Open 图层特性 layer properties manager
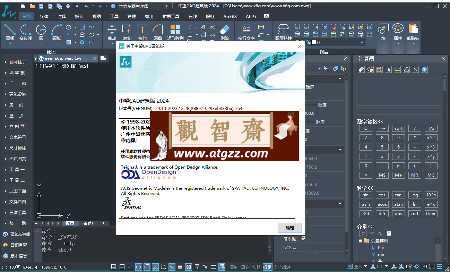Screen dimensions: 450x272 pyautogui.click(x=284, y=32)
